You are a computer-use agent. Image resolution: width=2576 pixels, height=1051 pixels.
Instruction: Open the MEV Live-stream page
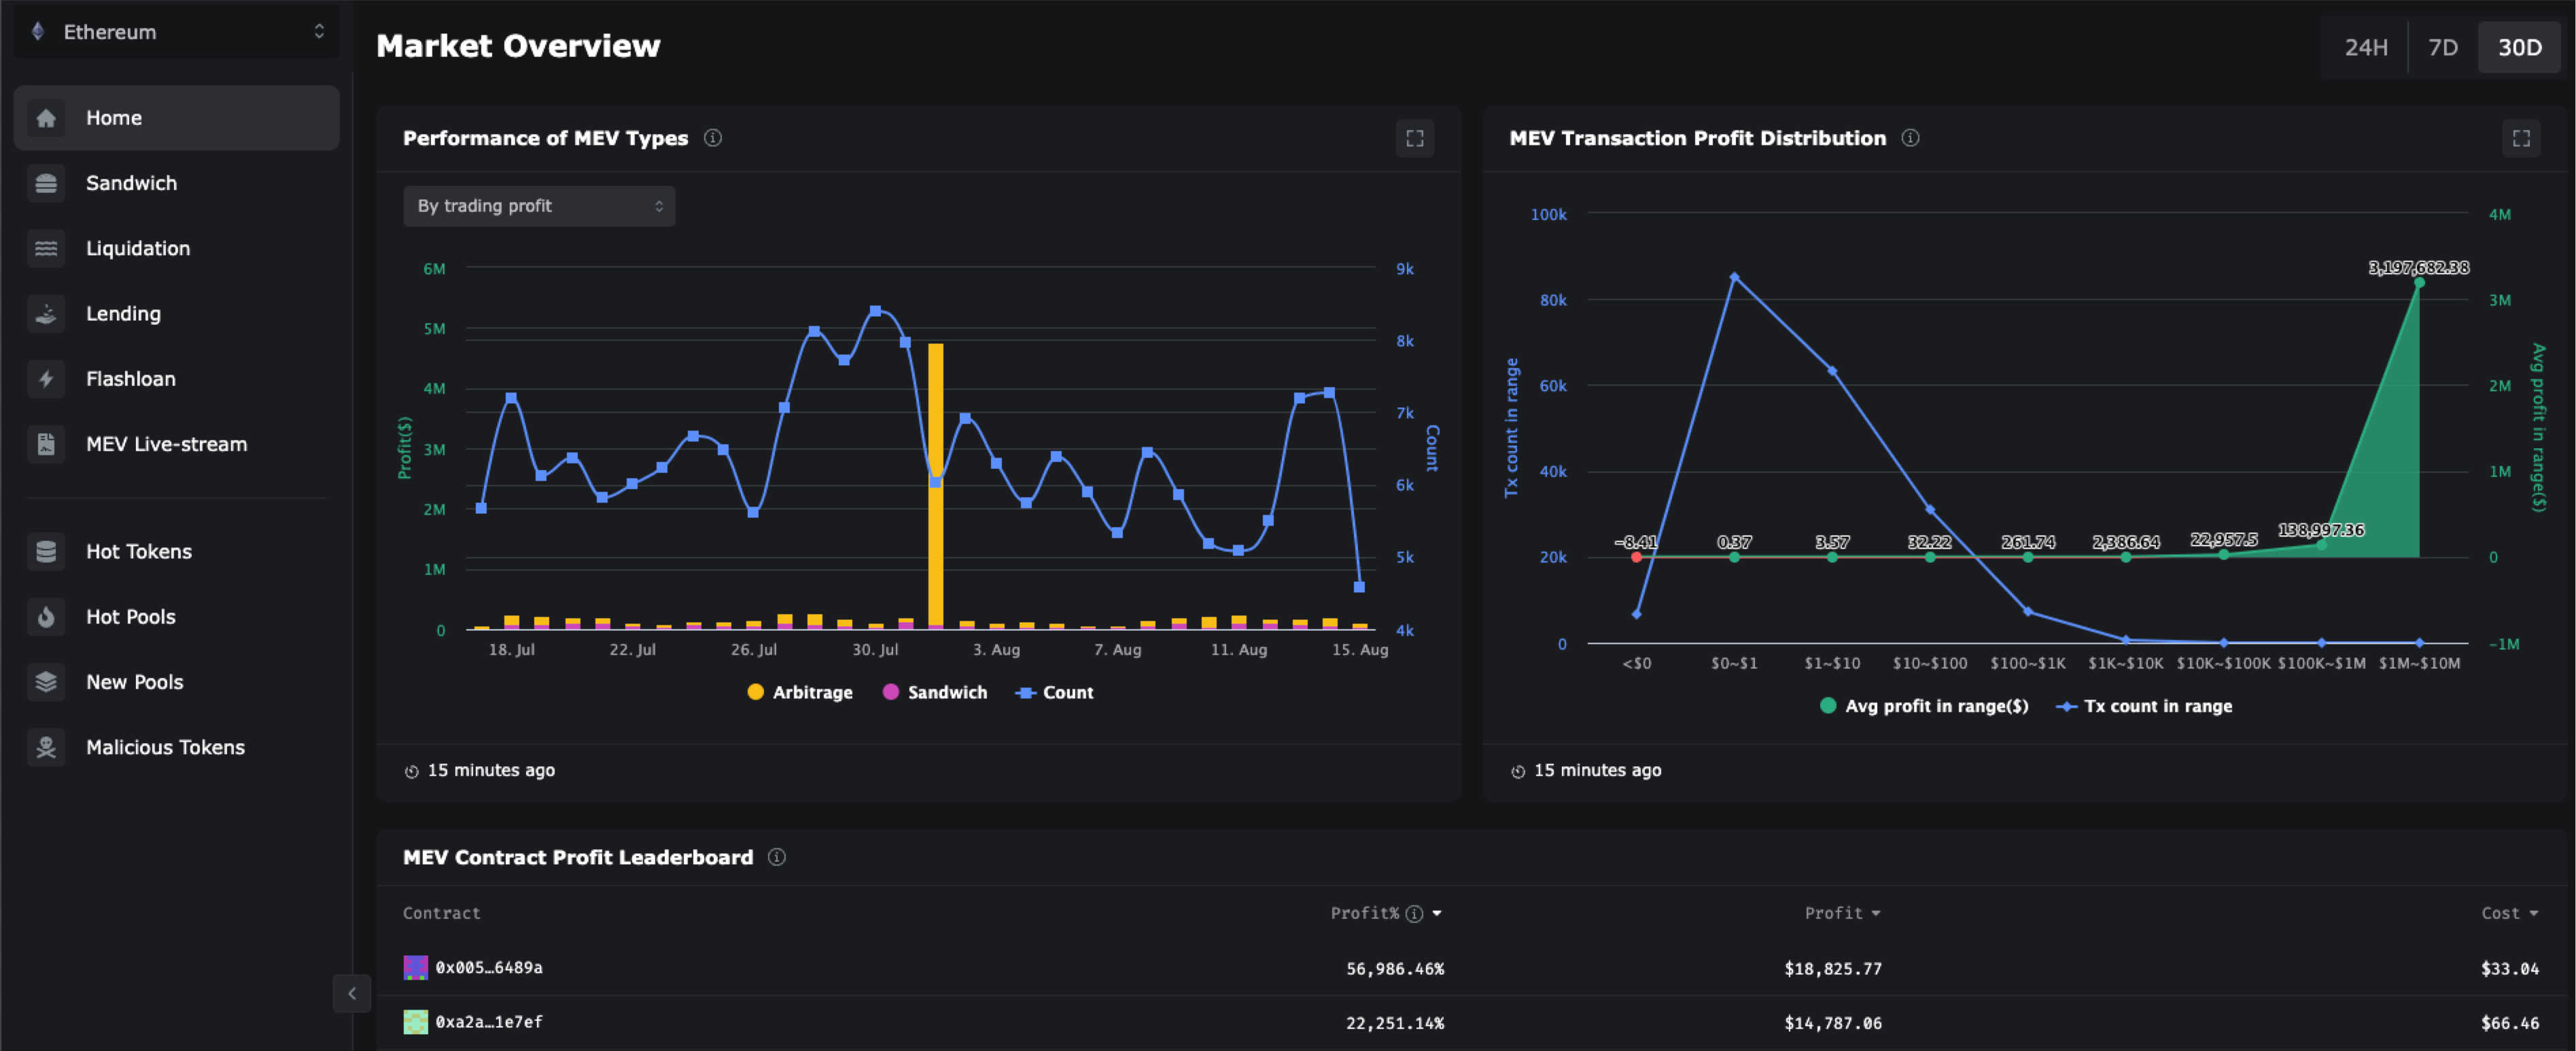[x=166, y=444]
